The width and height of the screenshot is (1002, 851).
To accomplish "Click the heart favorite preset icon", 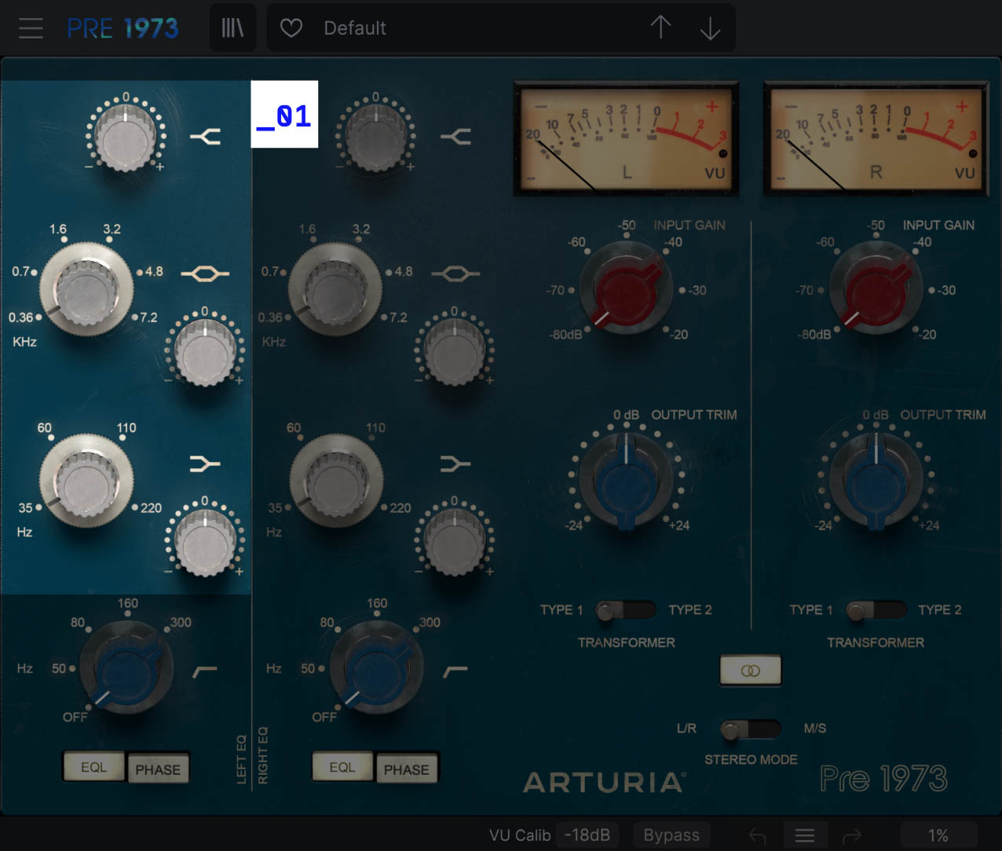I will tap(291, 28).
